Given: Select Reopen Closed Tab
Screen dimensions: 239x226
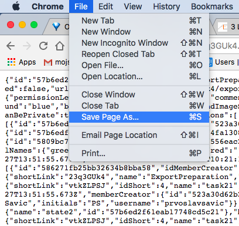Looking at the screenshot, I should coord(139,54).
